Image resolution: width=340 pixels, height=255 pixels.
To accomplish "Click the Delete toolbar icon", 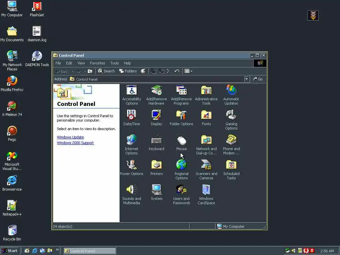I will coord(169,71).
